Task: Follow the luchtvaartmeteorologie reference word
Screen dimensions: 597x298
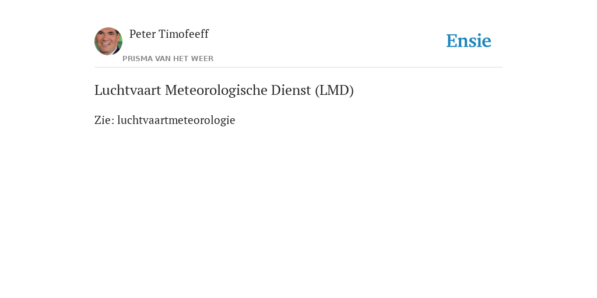Action: tap(176, 120)
